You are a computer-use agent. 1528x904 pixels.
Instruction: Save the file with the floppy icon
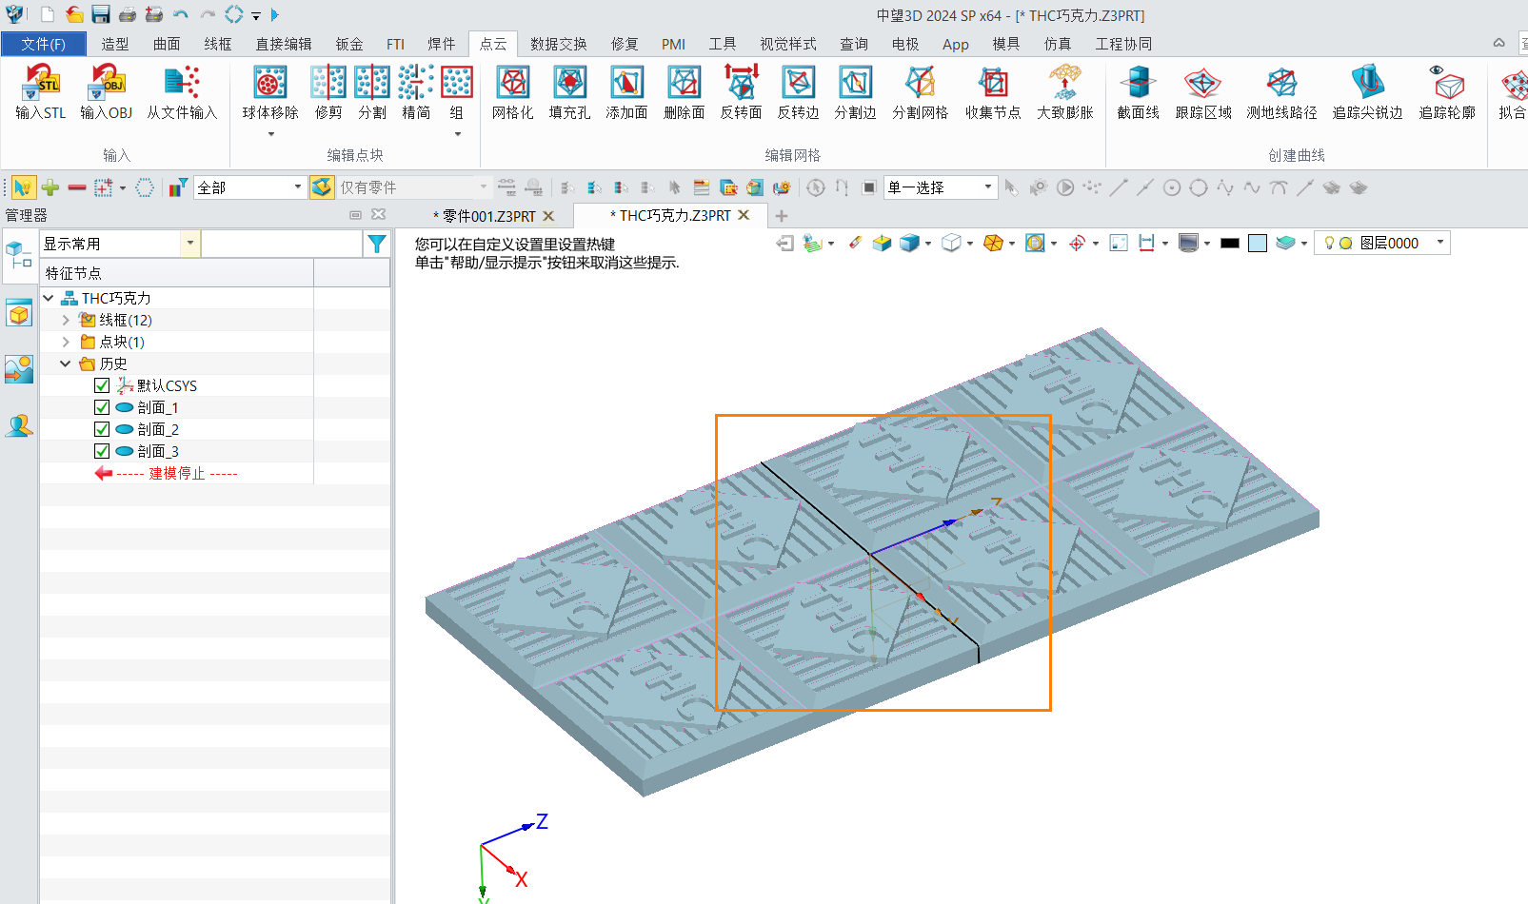101,14
